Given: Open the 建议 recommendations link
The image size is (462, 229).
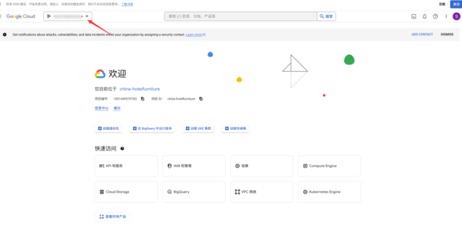Looking at the screenshot, I should click(117, 108).
